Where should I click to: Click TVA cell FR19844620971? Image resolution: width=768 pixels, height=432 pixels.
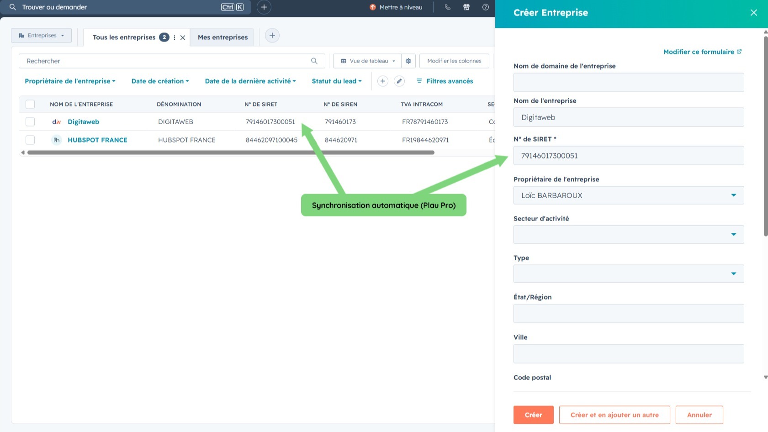425,140
